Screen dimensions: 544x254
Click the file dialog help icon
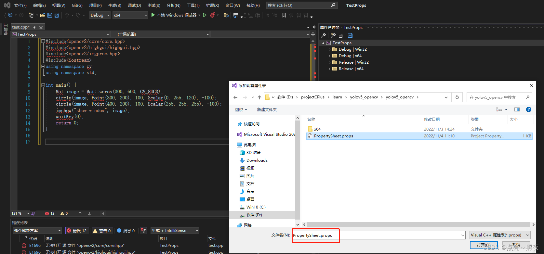point(529,109)
